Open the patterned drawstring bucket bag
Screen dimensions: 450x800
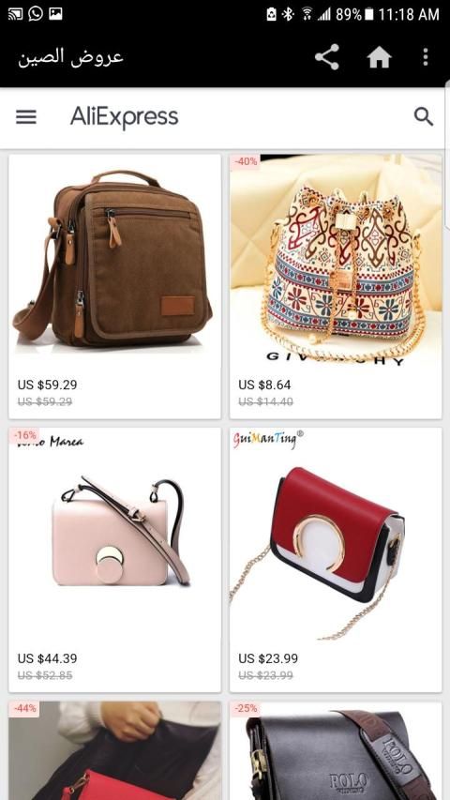(336, 286)
